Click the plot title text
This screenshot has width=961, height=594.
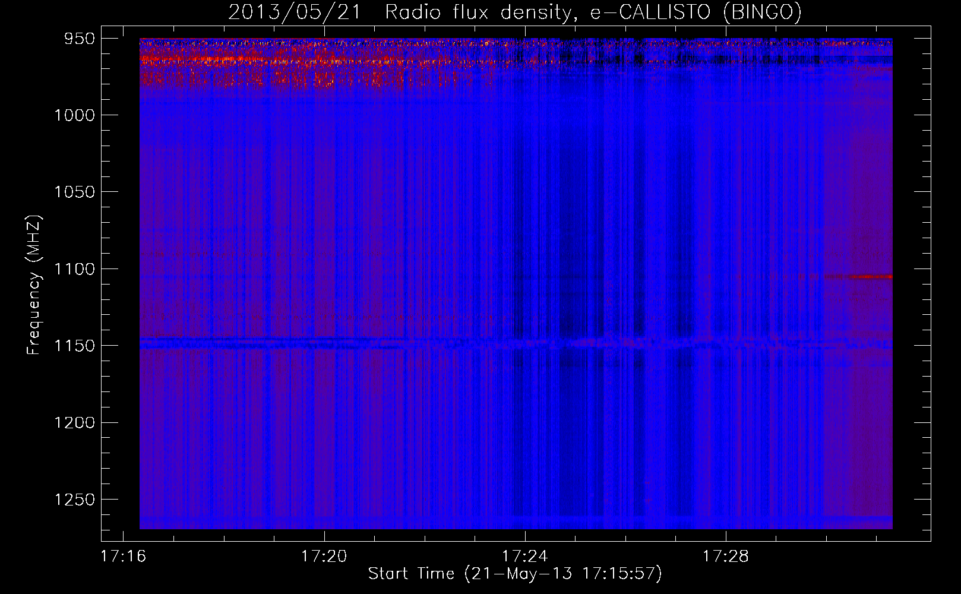515,12
